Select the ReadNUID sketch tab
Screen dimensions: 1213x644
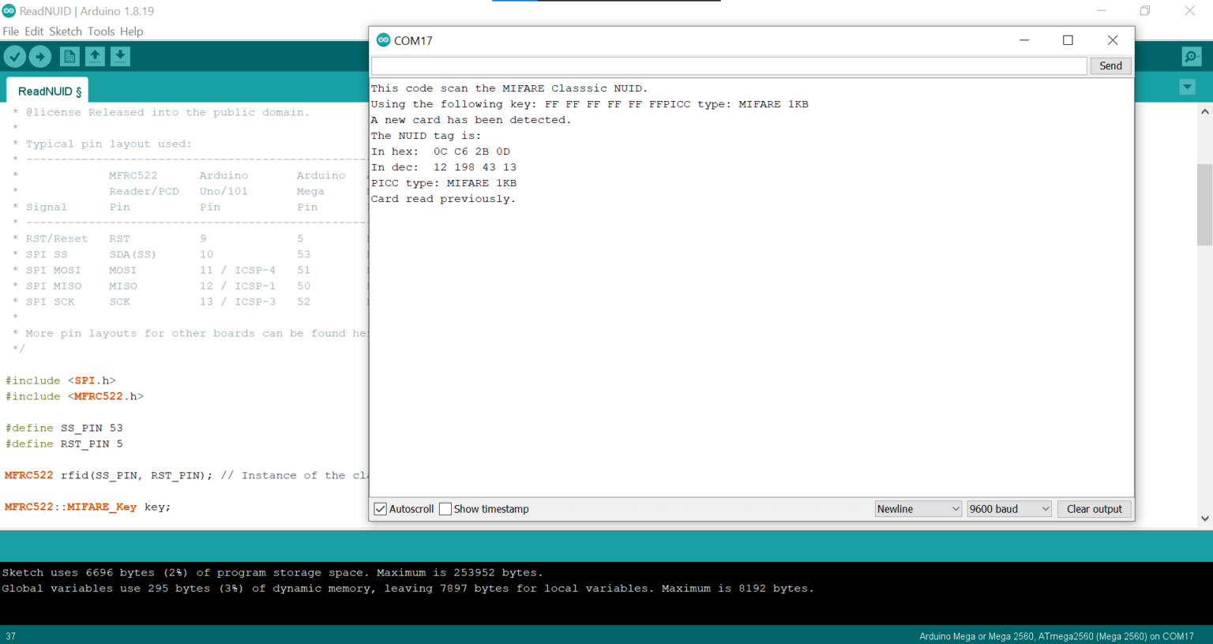(49, 92)
